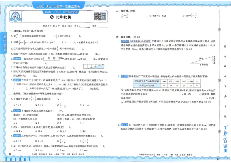Image resolution: width=231 pixels, height=163 pixels.
Task: Click the 合肥市 tag in choice question 4
Action: click(17, 136)
